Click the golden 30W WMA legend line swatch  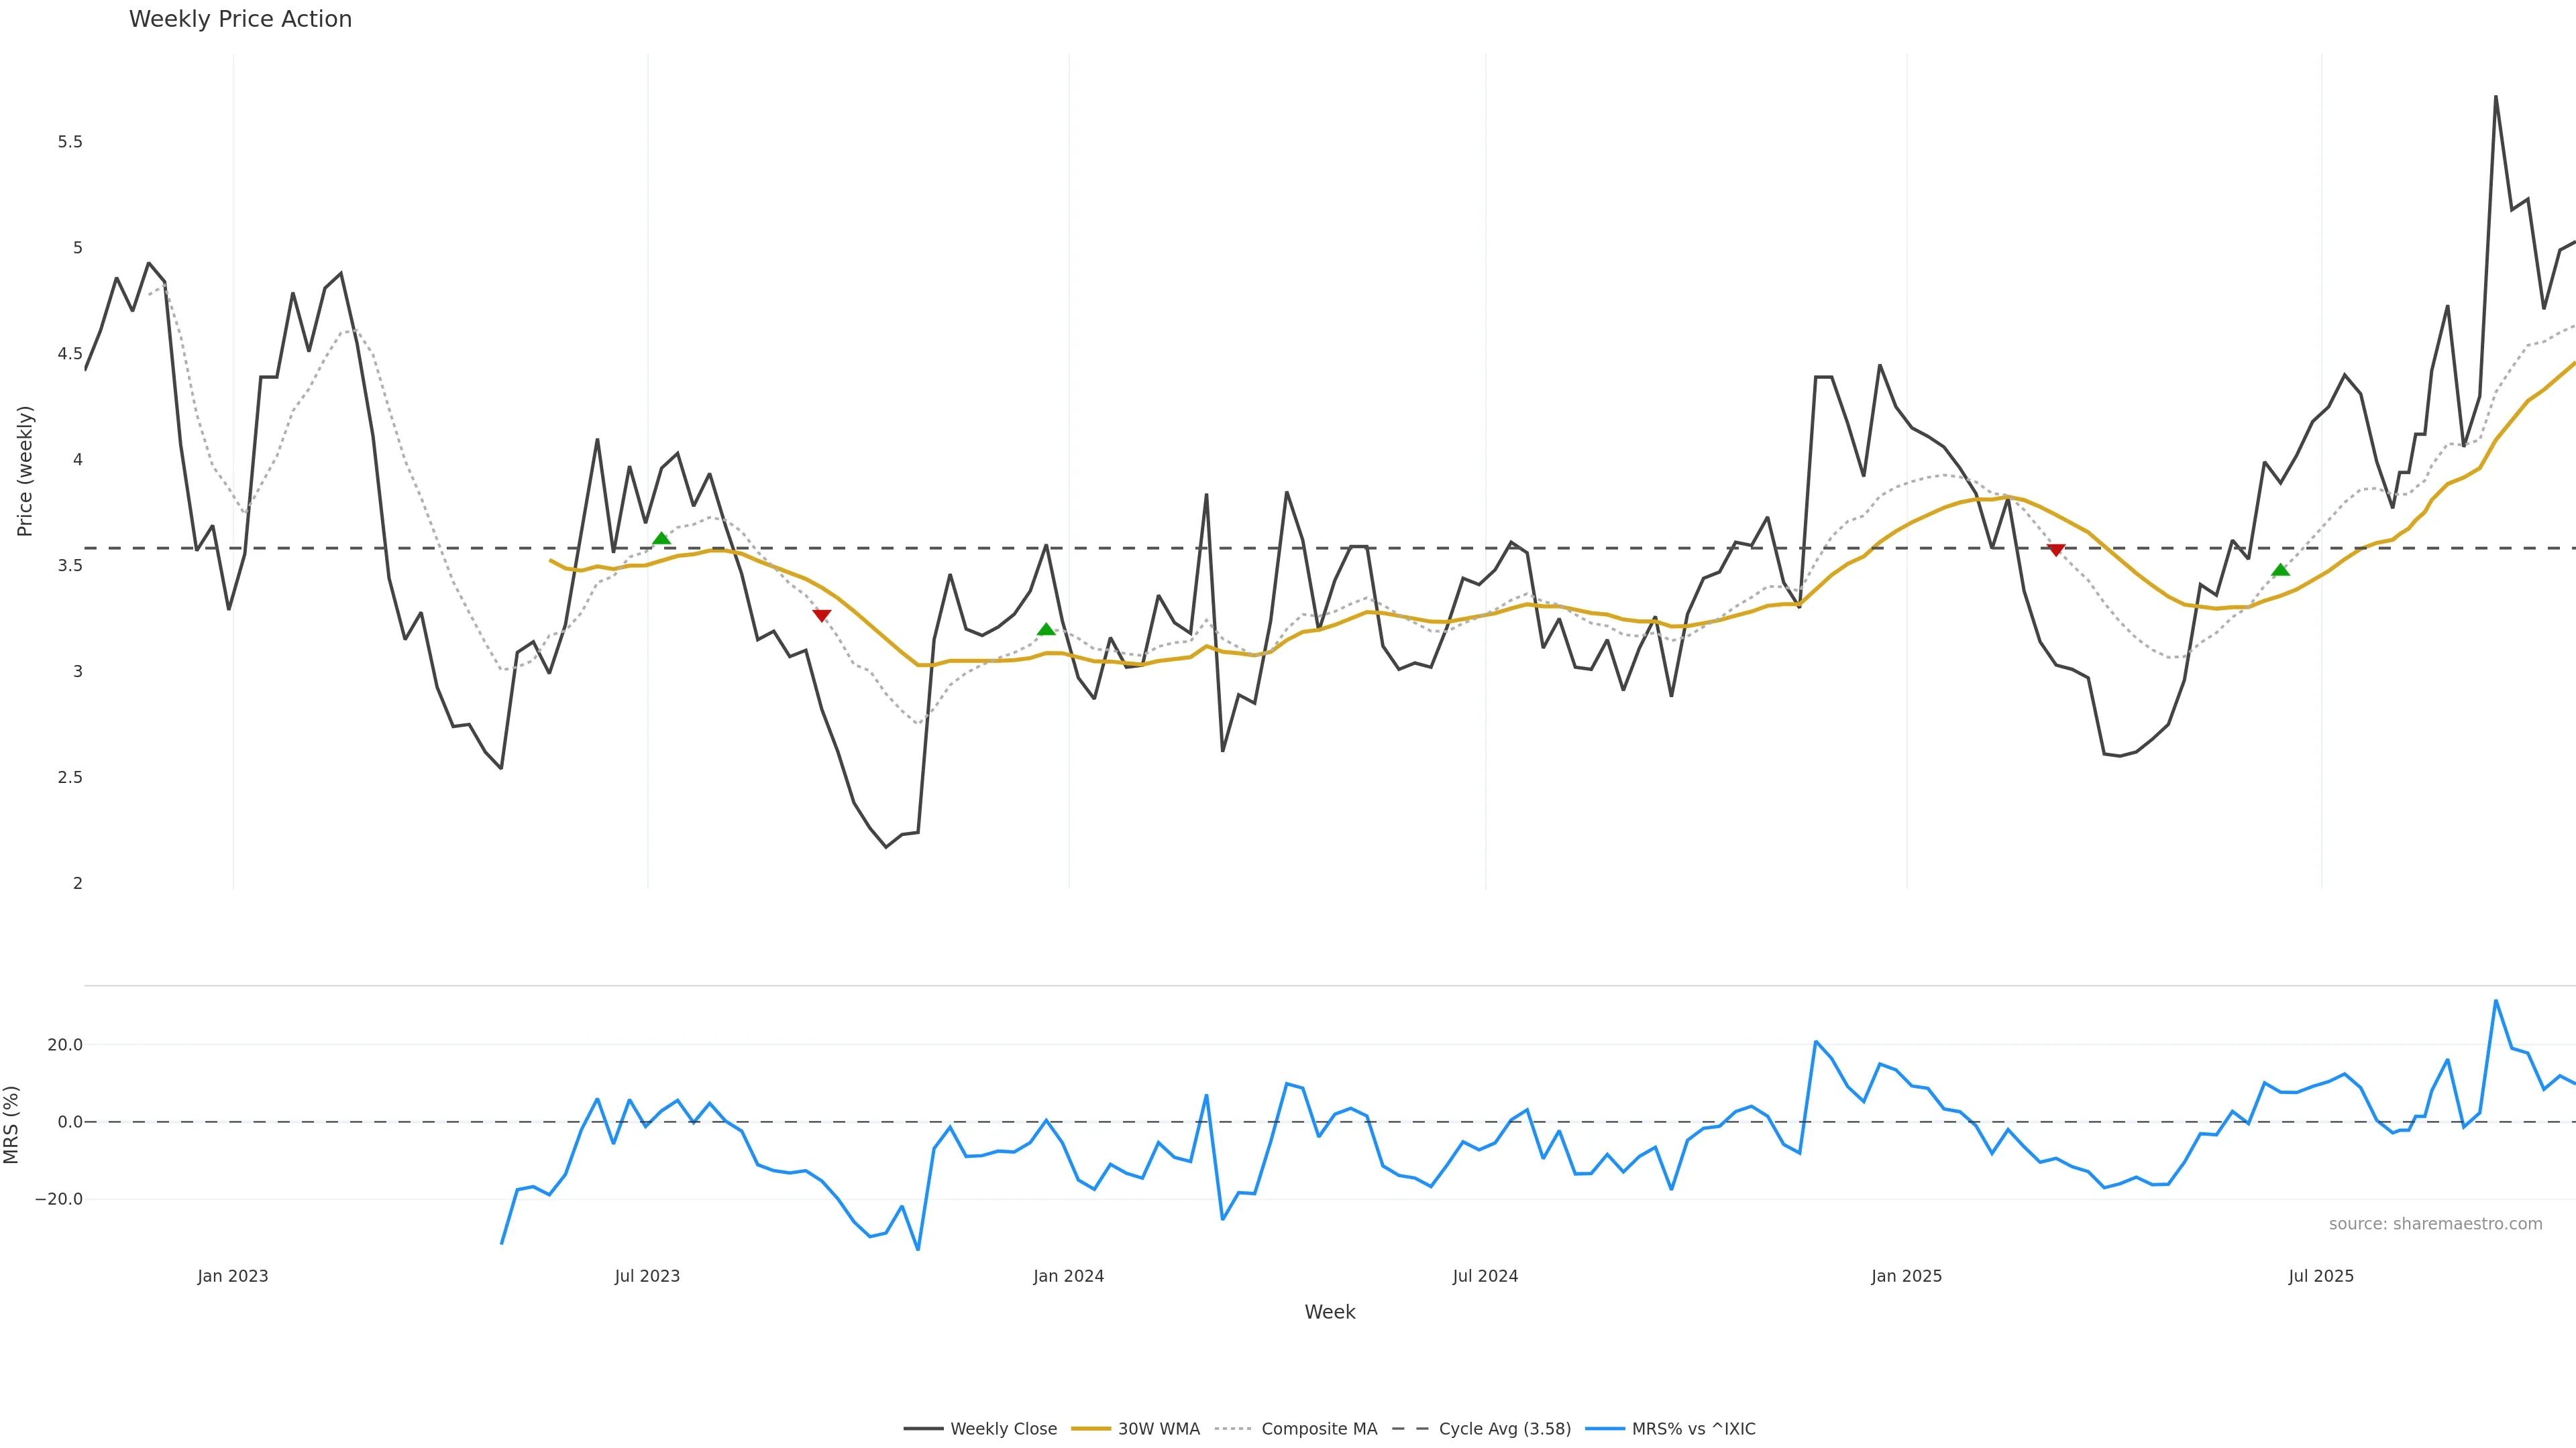1091,1429
